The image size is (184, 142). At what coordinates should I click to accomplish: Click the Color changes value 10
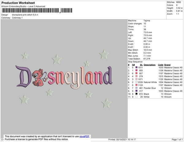pos(145,24)
